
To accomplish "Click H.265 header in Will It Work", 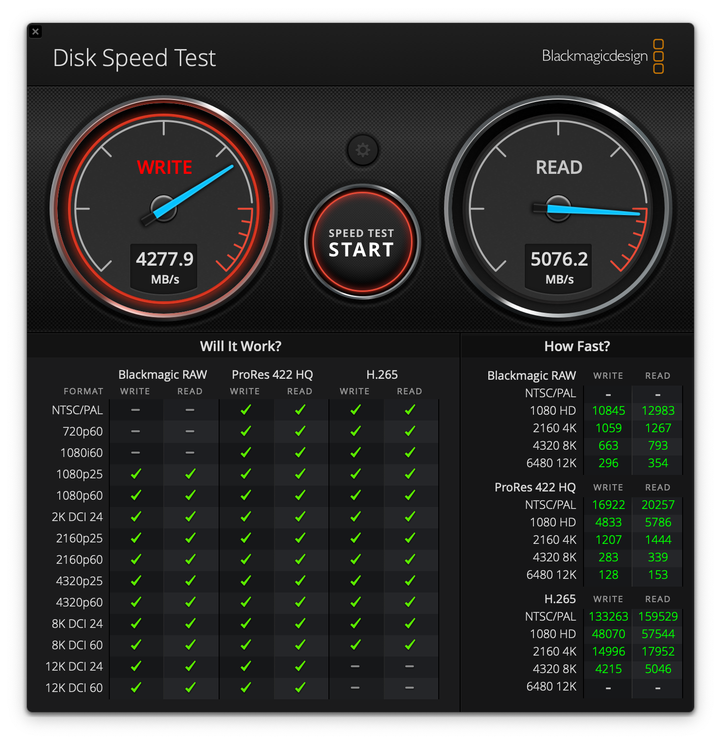I will (x=382, y=375).
